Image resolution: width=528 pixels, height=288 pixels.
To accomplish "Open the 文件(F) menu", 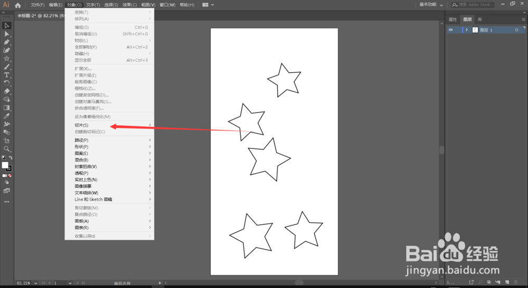I will pos(37,5).
